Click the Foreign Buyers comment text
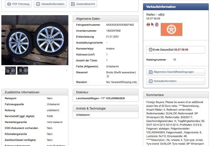 pyautogui.click(x=176, y=123)
